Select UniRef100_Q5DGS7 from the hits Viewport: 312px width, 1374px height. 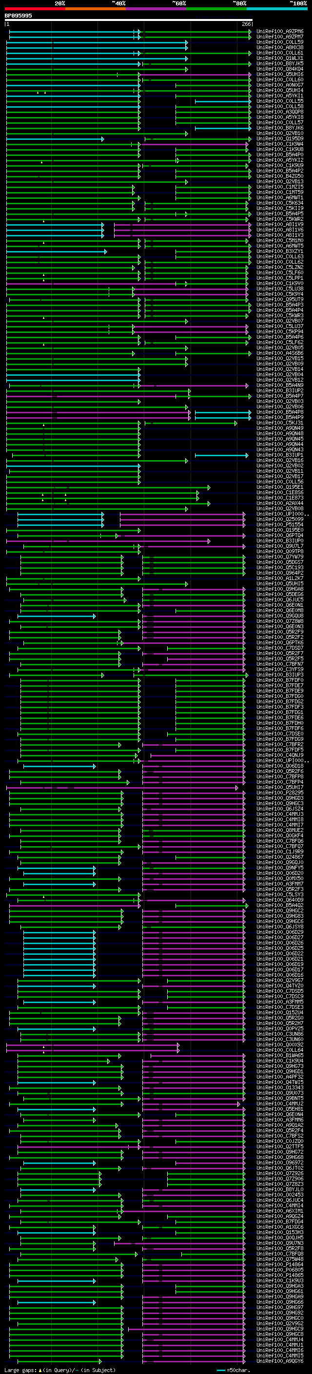pos(280,562)
